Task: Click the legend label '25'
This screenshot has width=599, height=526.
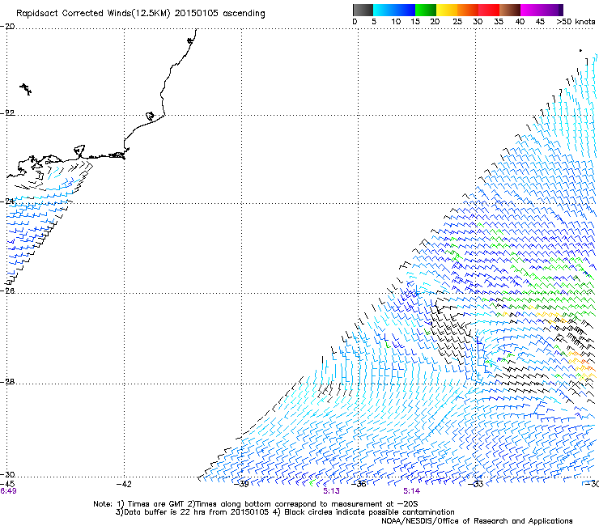Action: tap(457, 21)
